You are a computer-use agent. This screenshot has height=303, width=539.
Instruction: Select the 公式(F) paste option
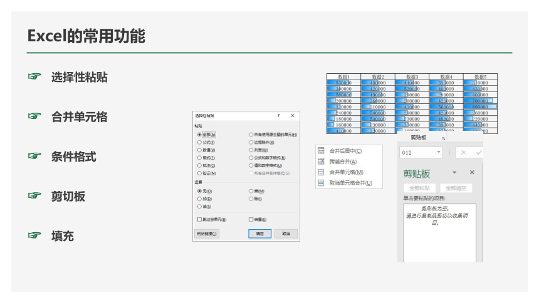tap(199, 142)
